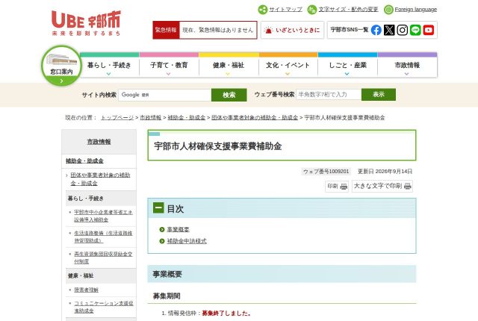Click 大きな文字で印刷 button

tap(382, 186)
